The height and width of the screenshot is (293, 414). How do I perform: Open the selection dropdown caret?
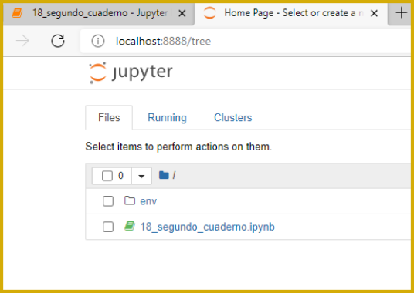141,176
